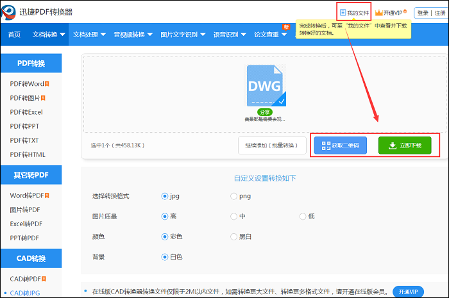Open PDF转HTML in sidebar
The height and width of the screenshot is (298, 449).
click(x=28, y=154)
